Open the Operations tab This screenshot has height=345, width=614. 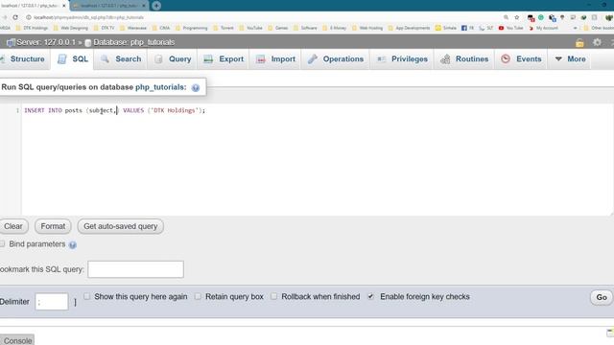point(336,59)
